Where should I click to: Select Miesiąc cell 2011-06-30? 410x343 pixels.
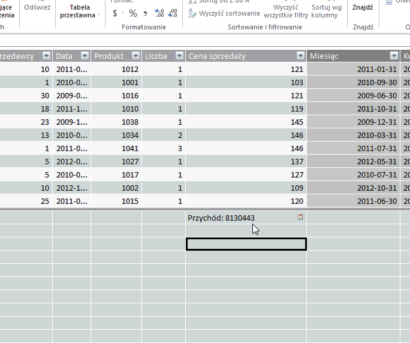(354, 201)
